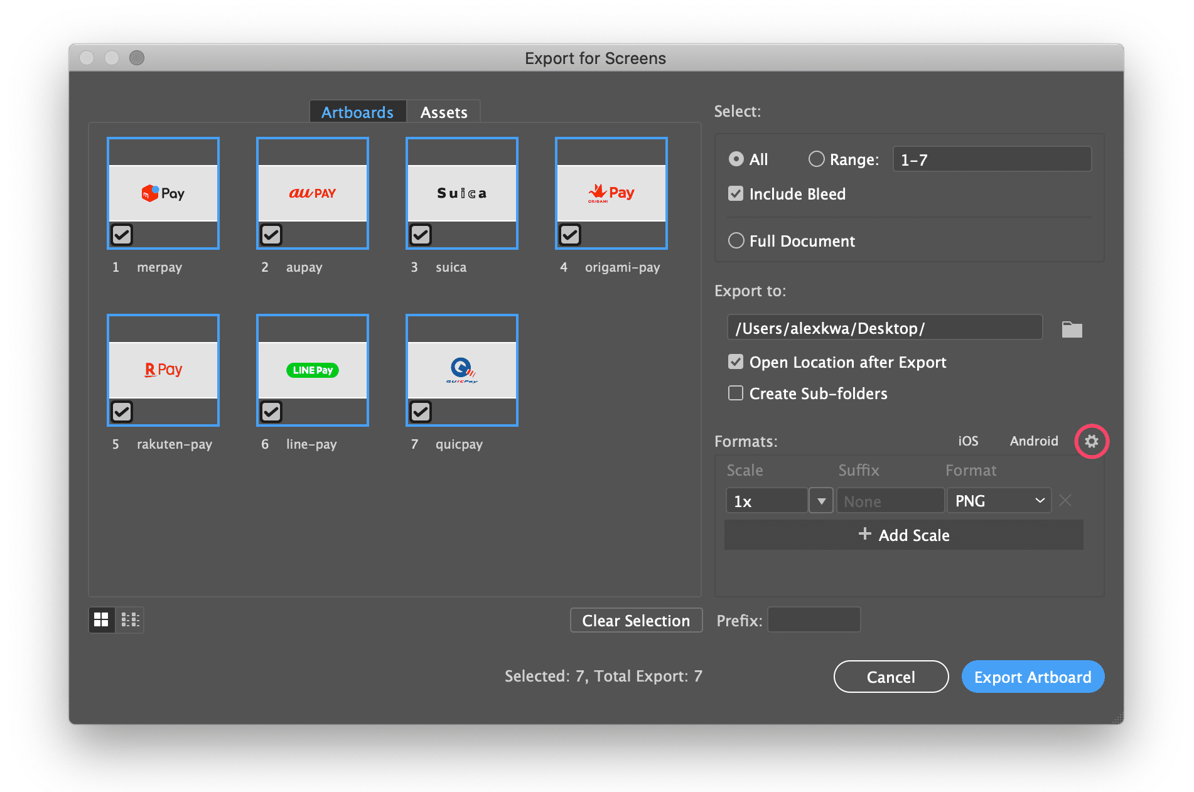Select the Range radio button
Image resolution: width=1194 pixels, height=792 pixels.
pos(816,159)
